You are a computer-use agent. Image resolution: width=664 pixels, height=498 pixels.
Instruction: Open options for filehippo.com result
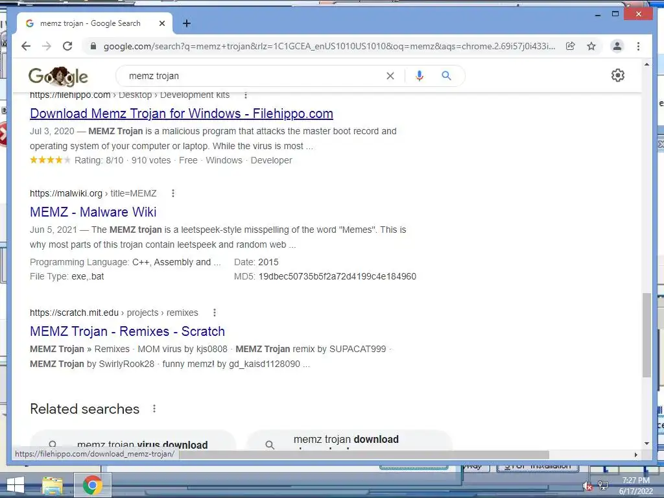click(x=246, y=95)
